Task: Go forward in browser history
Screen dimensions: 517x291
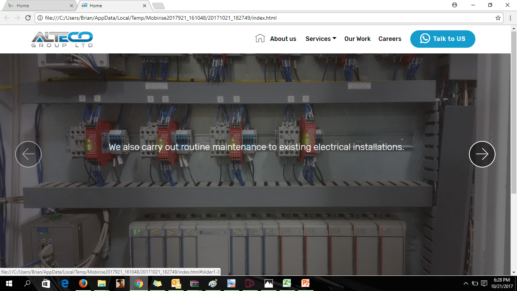Action: pyautogui.click(x=17, y=18)
